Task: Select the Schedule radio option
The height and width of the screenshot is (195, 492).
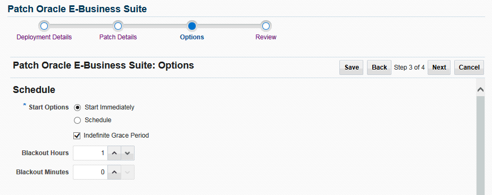Action: pos(77,120)
